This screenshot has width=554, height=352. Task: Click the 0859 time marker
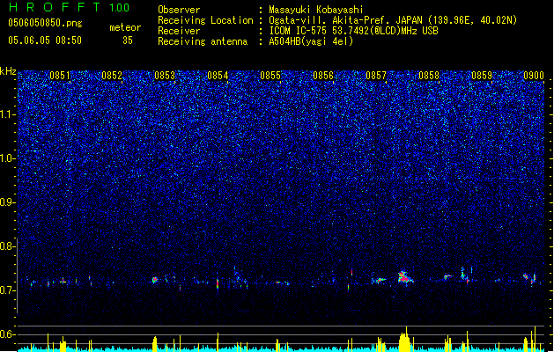482,76
